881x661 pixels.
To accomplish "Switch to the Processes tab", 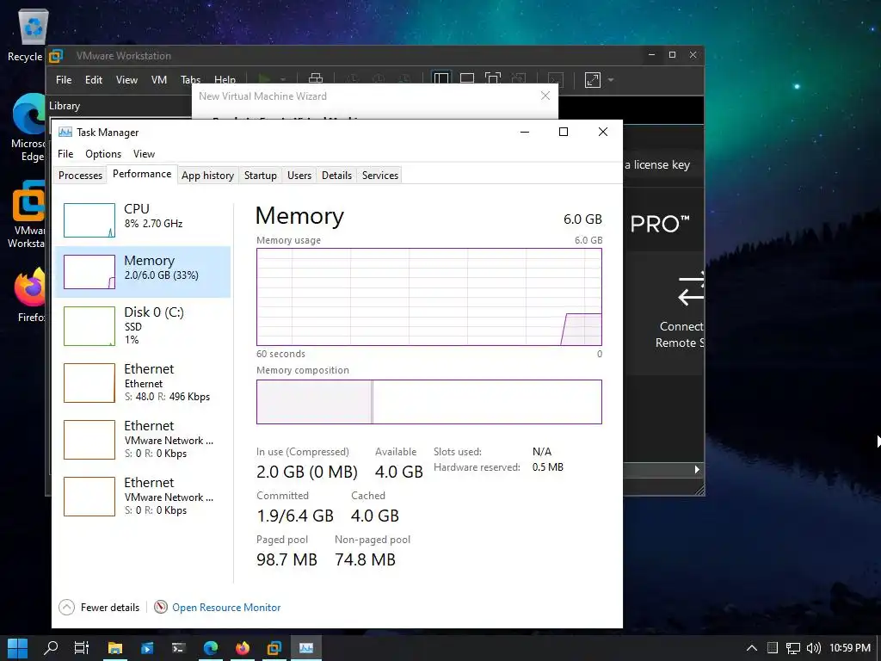I will click(80, 176).
